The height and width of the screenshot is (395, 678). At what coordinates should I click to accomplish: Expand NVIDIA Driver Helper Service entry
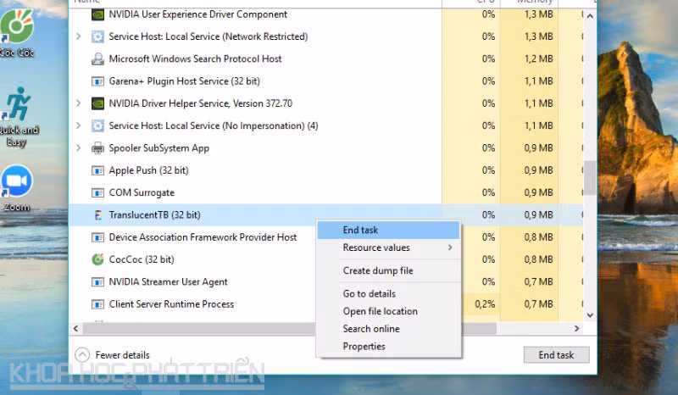tap(79, 103)
